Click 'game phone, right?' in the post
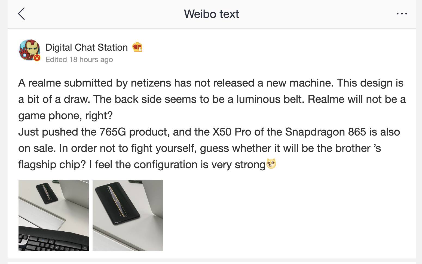The height and width of the screenshot is (264, 422). [x=65, y=116]
